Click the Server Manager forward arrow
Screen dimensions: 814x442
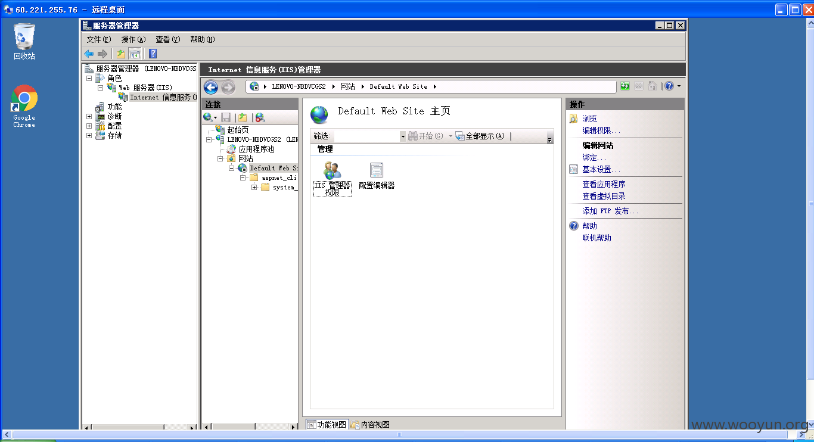click(102, 54)
